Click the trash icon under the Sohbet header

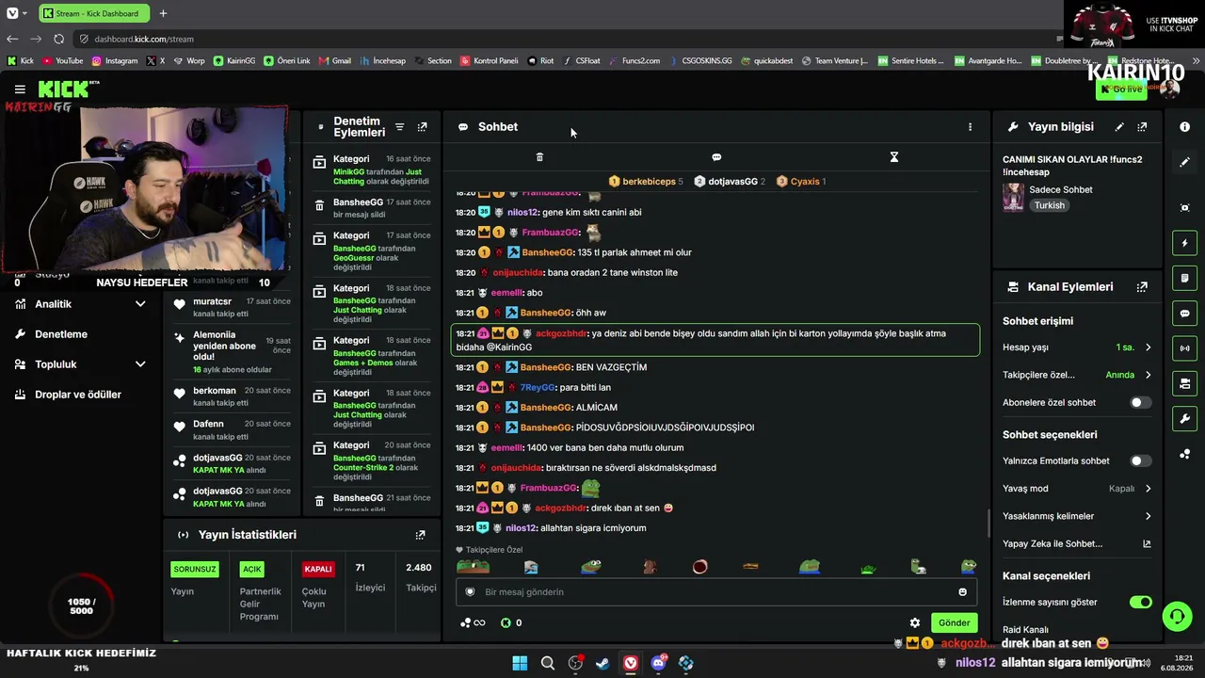(539, 157)
